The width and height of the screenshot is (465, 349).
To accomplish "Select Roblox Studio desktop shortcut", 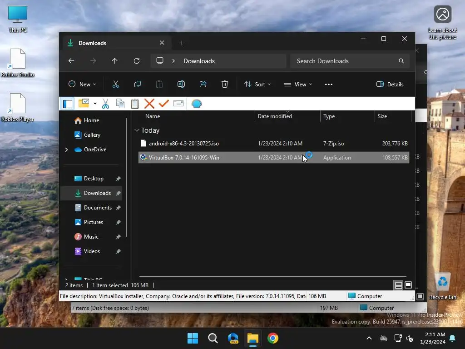I will 18,63.
